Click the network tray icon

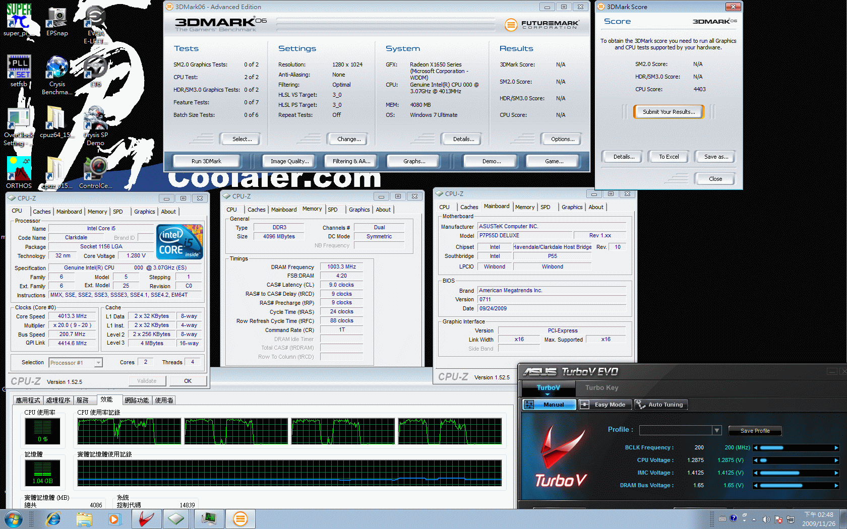coord(791,519)
